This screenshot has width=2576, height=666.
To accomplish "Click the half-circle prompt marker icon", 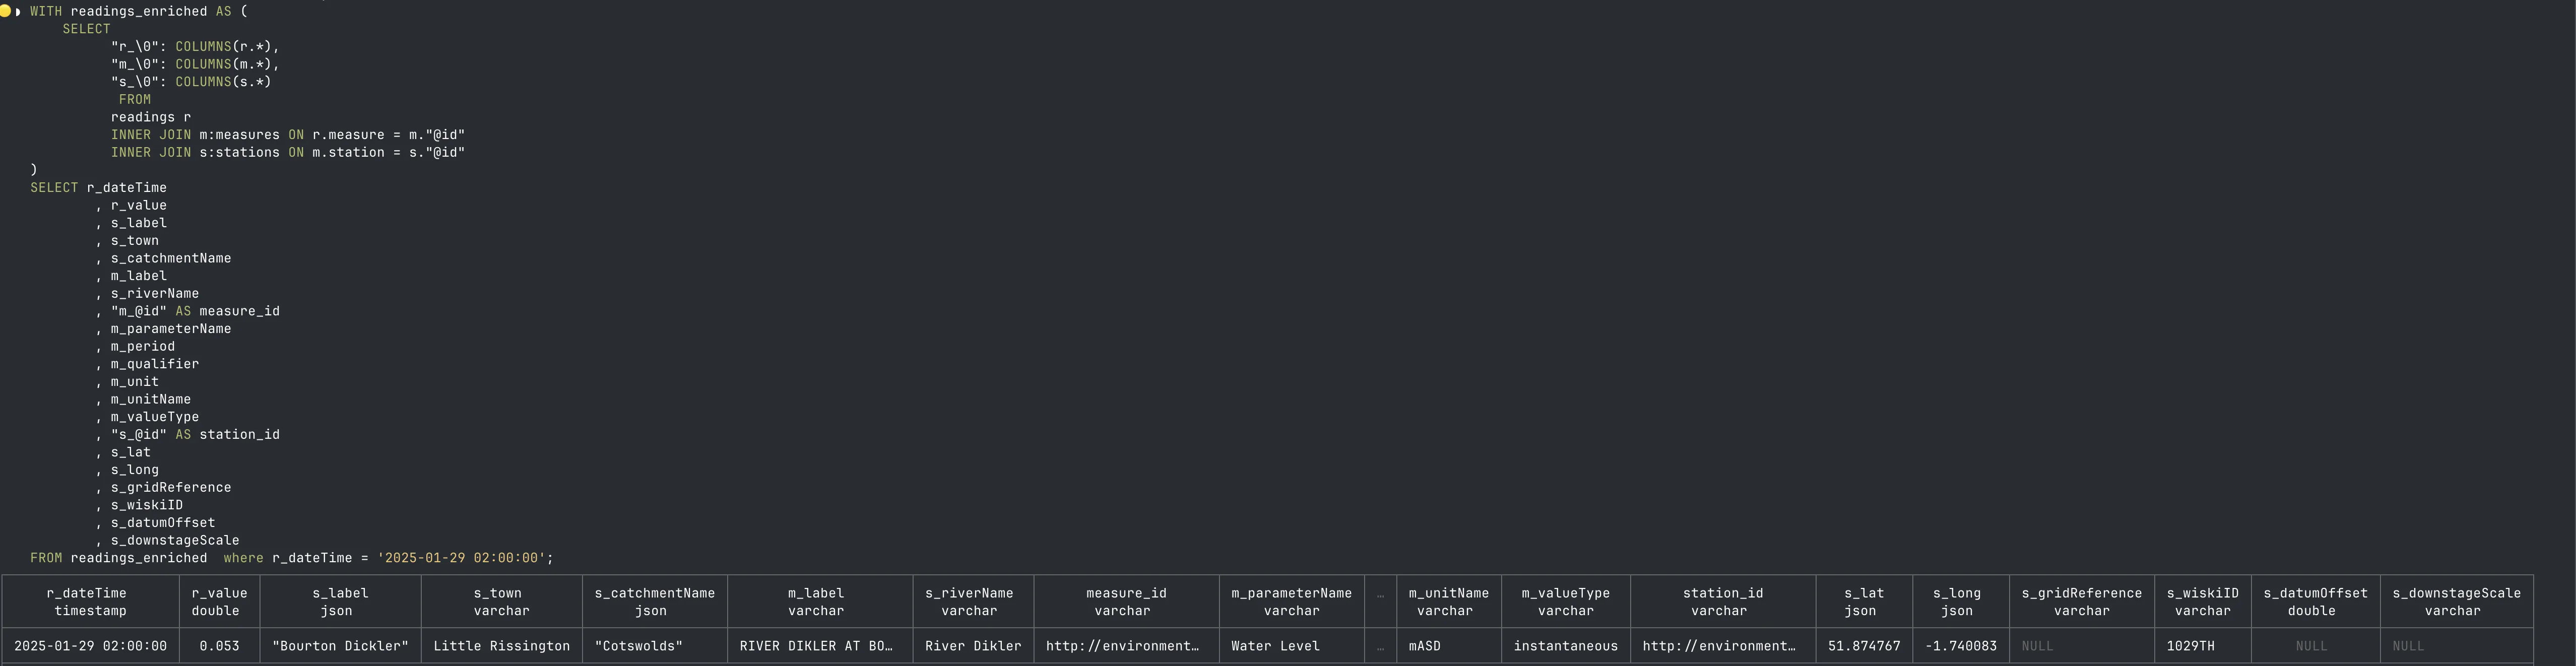I will pos(18,11).
